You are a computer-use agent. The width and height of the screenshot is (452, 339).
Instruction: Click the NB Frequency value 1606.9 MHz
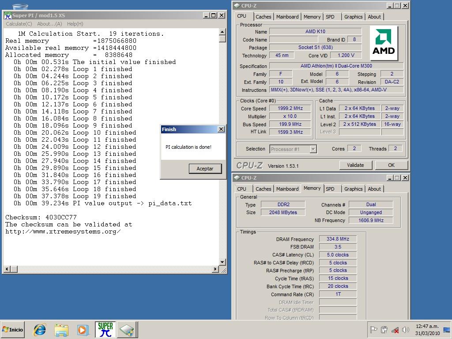pos(371,220)
